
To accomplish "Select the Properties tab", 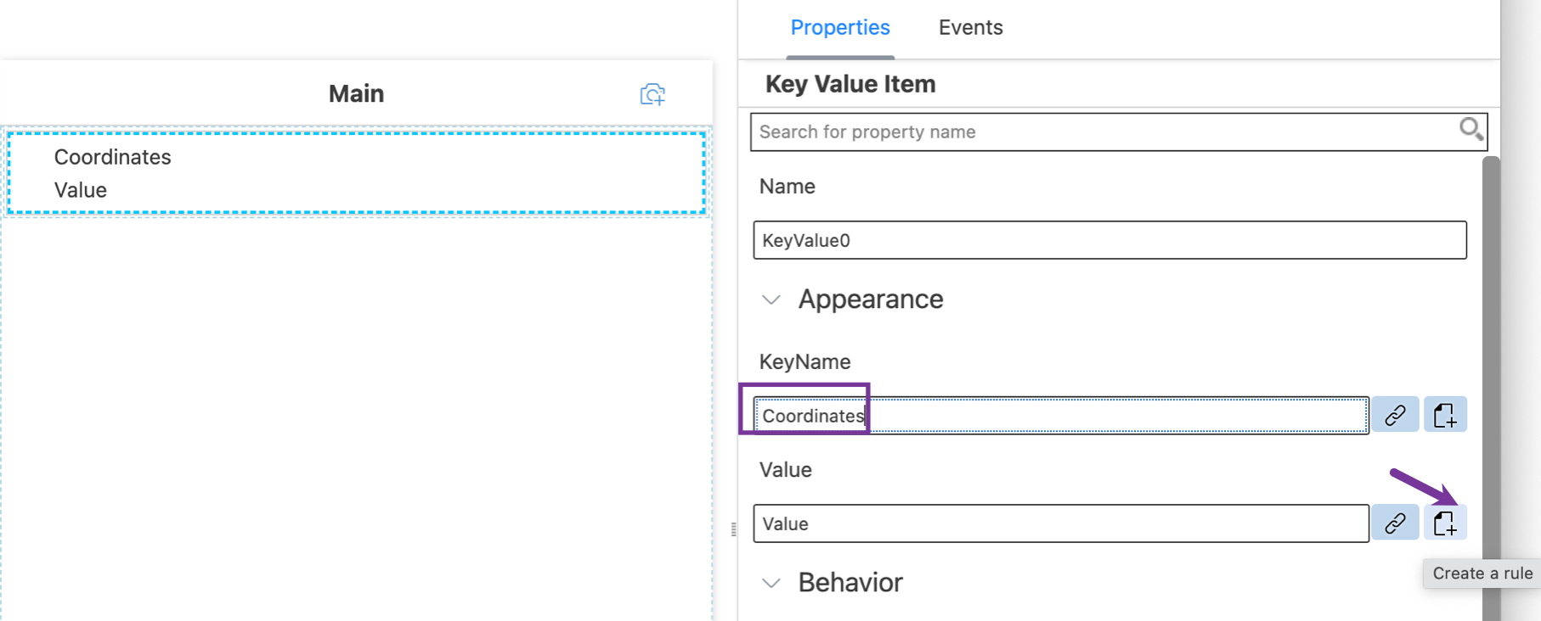I will pos(840,28).
